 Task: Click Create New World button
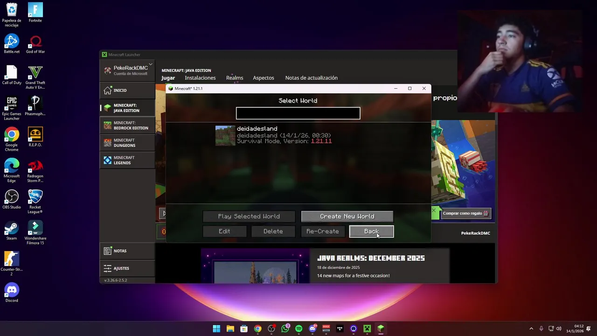pos(347,217)
